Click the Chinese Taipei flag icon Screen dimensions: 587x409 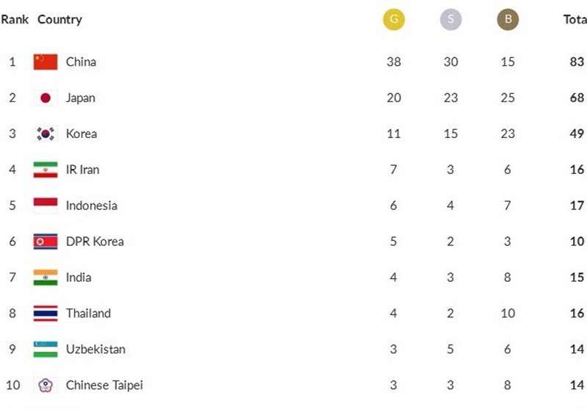click(x=45, y=386)
